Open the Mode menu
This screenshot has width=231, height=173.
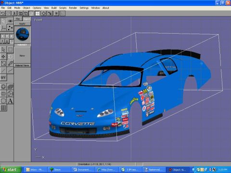17,8
